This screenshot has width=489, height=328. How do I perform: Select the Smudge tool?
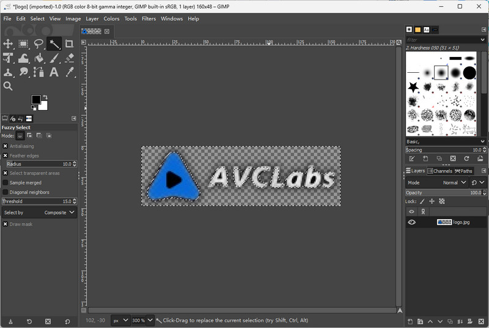click(23, 72)
